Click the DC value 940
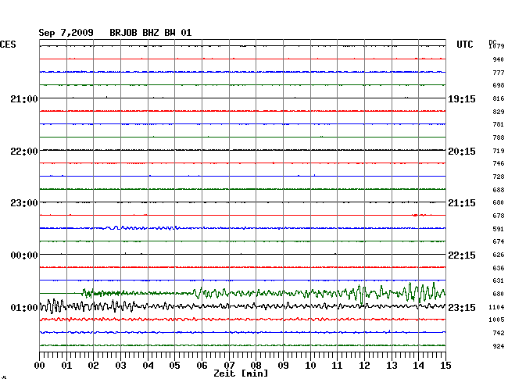 coord(499,59)
